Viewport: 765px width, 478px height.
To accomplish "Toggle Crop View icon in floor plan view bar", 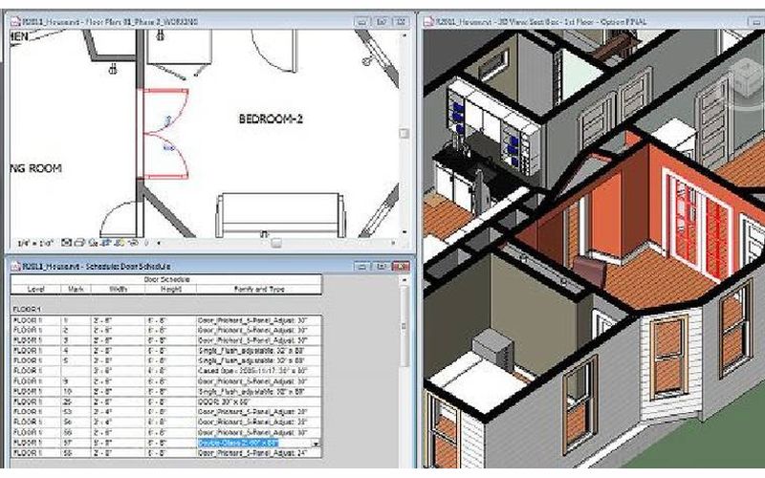I will tap(106, 243).
